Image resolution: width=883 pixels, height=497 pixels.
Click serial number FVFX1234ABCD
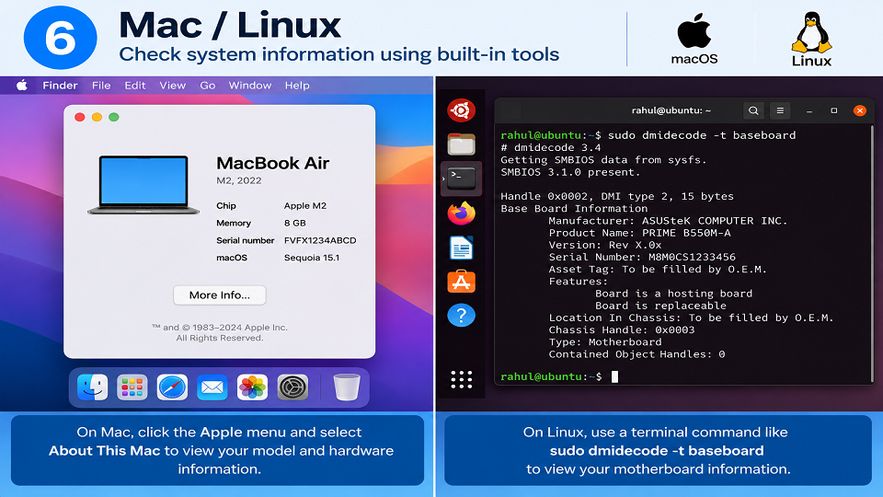[320, 240]
